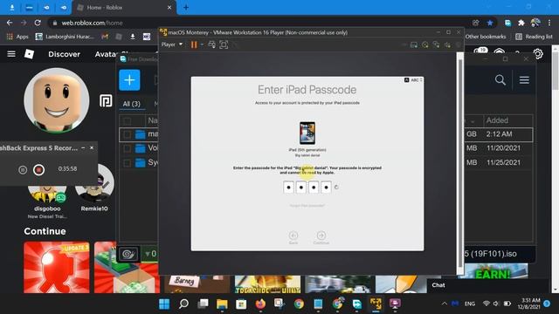559x314 pixels.
Task: Sort downloads by Added column
Action: tap(497, 120)
